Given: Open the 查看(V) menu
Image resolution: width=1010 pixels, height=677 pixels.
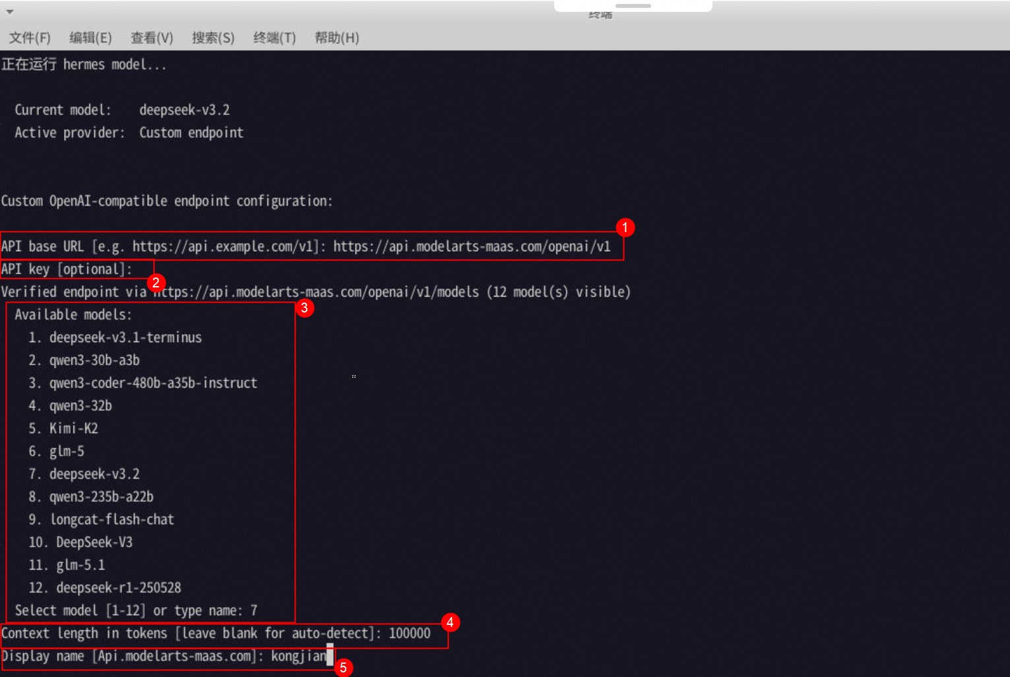Looking at the screenshot, I should tap(152, 38).
